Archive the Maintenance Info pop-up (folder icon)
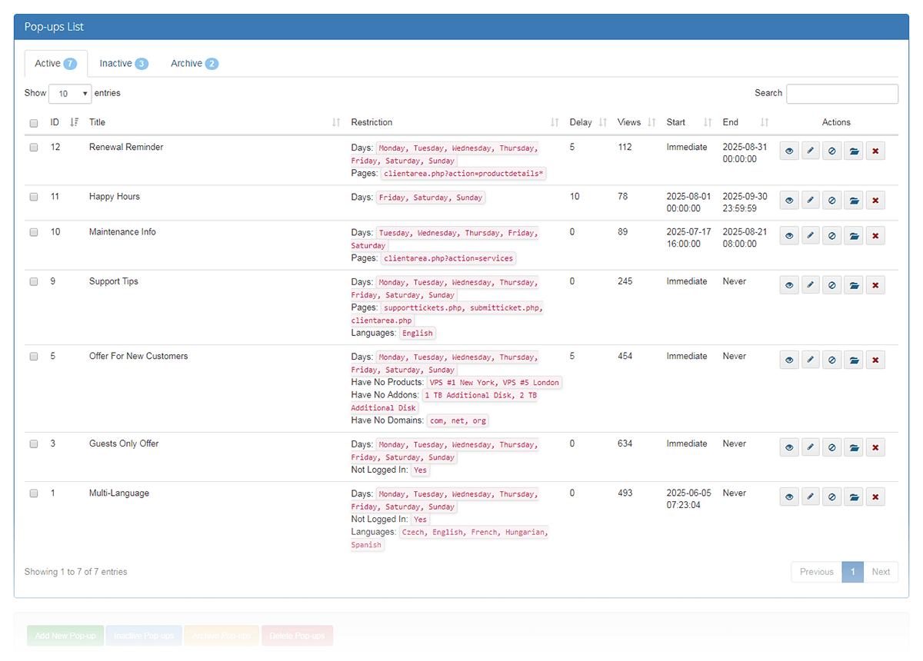The width and height of the screenshot is (923, 661). (x=854, y=236)
